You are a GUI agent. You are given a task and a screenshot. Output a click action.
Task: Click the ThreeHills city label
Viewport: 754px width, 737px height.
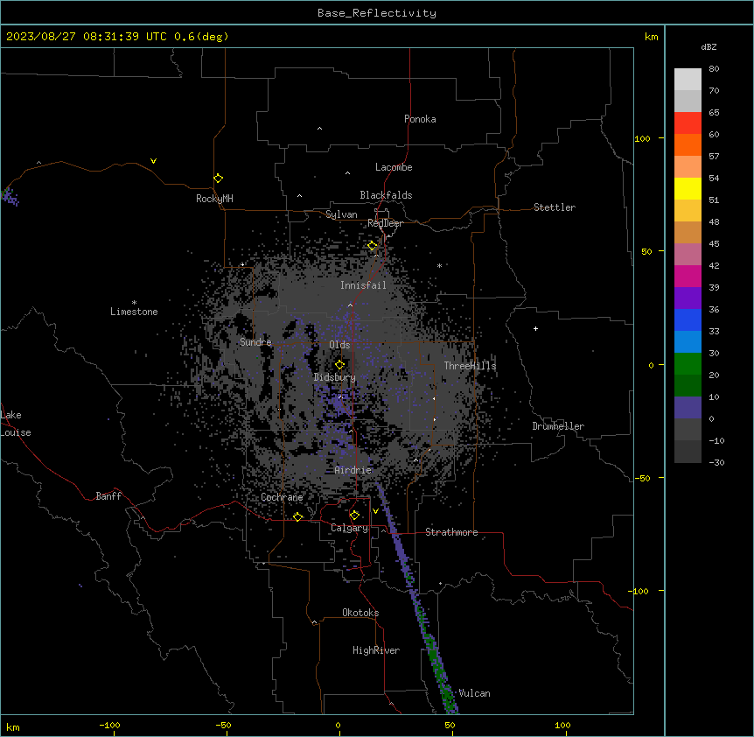pyautogui.click(x=470, y=366)
